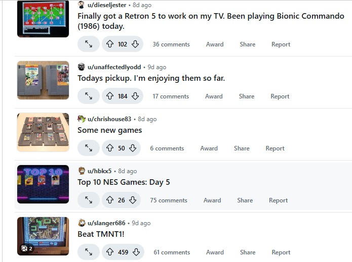Click u/slanger686 avatar icon
Viewport: 352px width, 262px height.
(82, 223)
